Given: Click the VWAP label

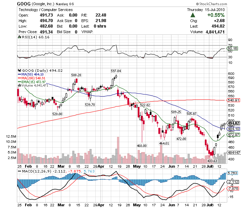Looking at the screenshot, I should [87, 32].
